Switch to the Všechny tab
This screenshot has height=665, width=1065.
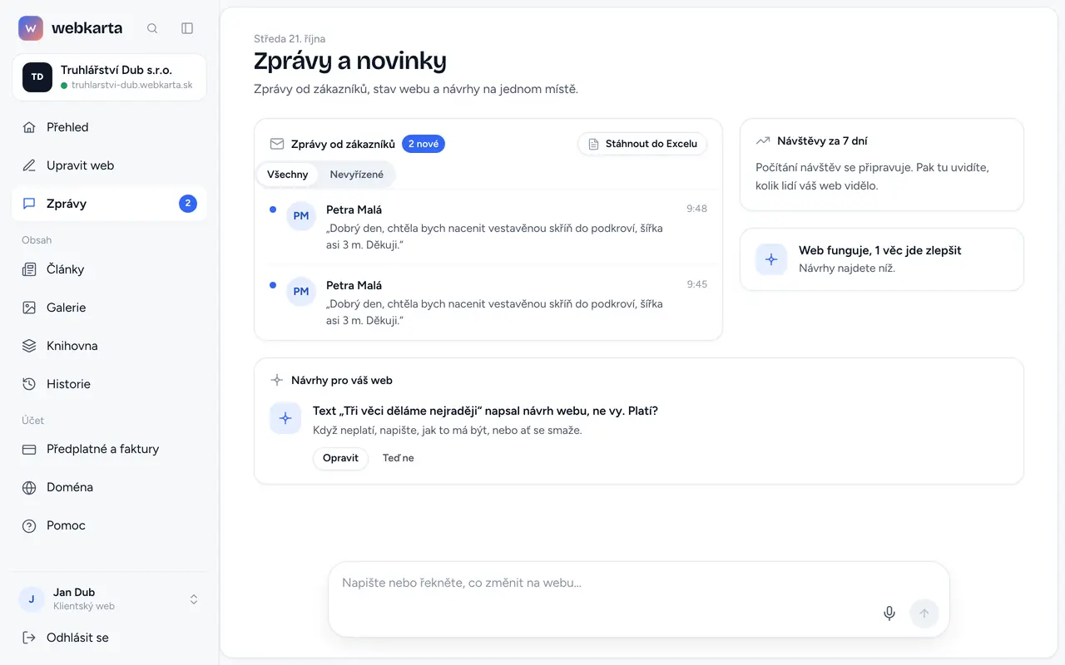coord(288,175)
